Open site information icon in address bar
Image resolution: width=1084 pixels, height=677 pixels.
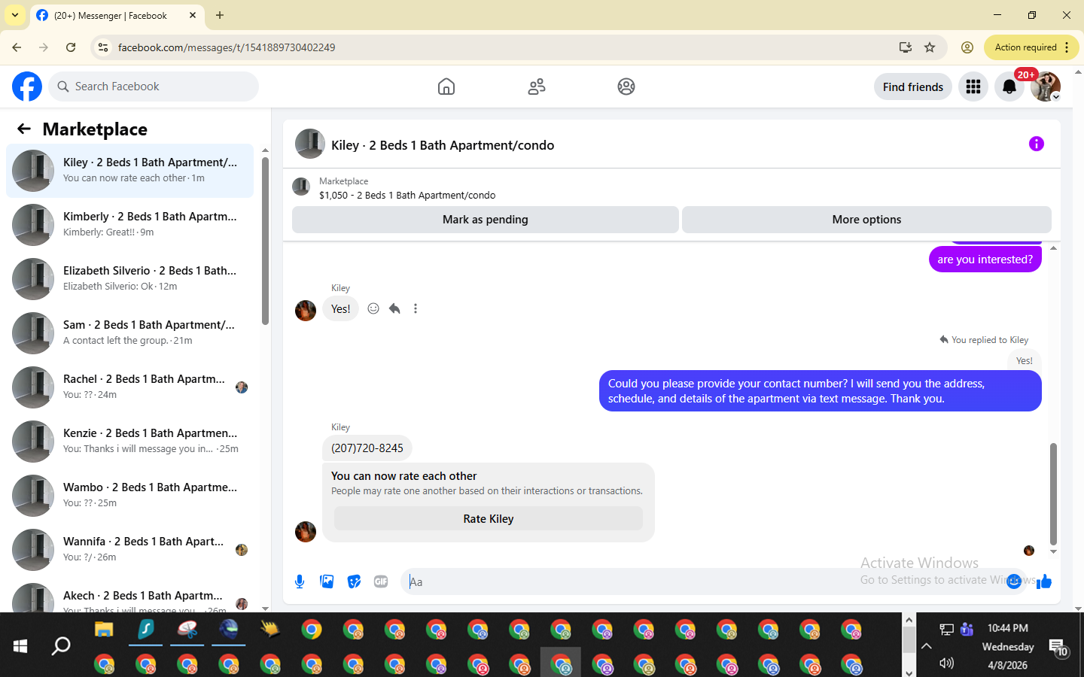point(103,47)
